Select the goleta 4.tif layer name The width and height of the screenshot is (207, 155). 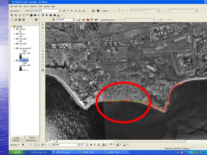point(24,61)
